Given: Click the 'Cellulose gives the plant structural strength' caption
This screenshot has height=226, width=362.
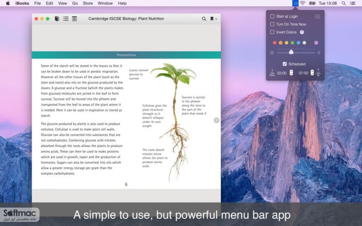Looking at the screenshot, I should click(x=155, y=116).
